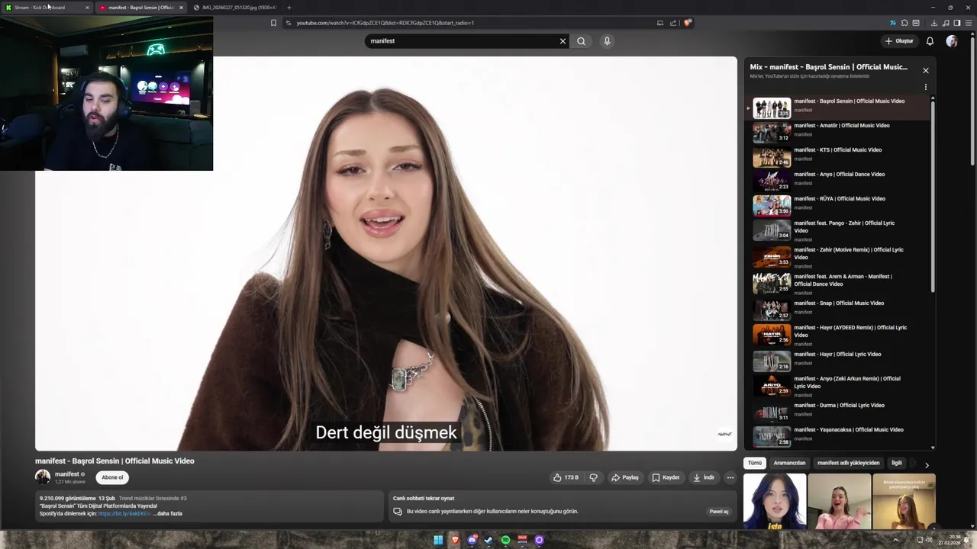Open more actions menu beside İndir
The width and height of the screenshot is (977, 549).
(x=730, y=477)
